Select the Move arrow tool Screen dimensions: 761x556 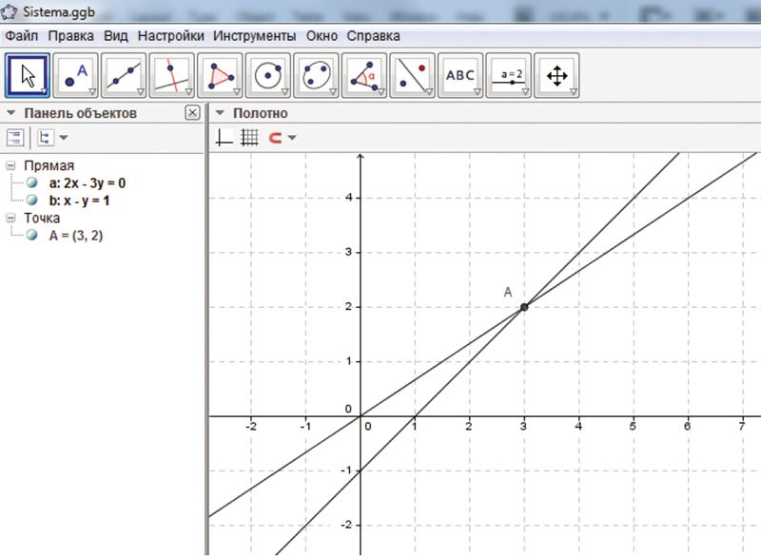pos(28,76)
